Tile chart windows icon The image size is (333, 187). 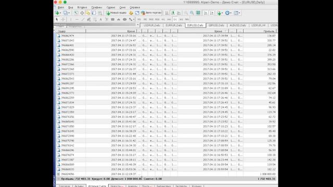coord(198,13)
